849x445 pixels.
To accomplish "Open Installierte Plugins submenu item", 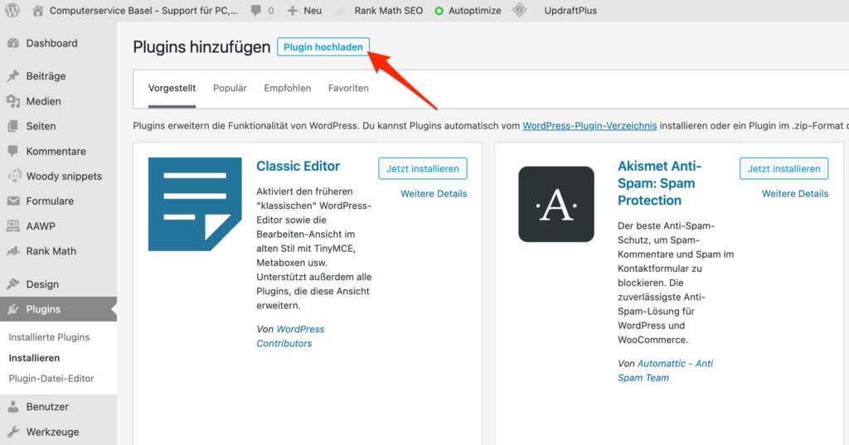I will 49,337.
